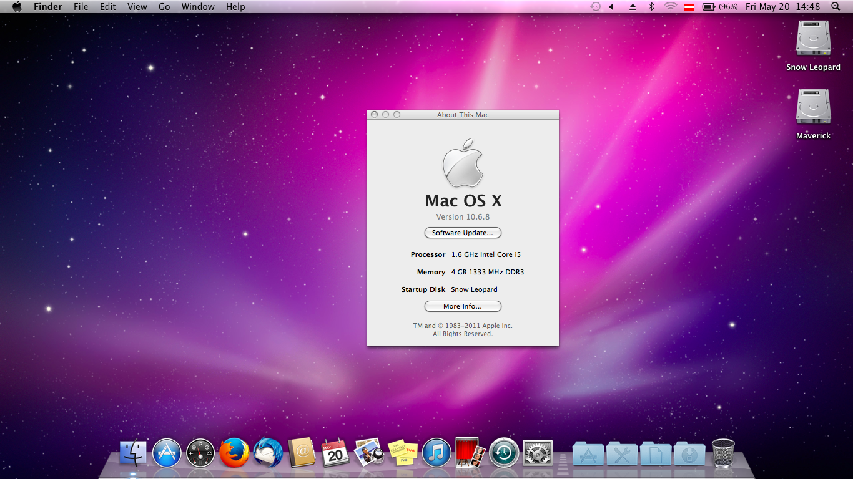Open Thunderbird mail from the Dock
This screenshot has height=479, width=853.
click(268, 453)
